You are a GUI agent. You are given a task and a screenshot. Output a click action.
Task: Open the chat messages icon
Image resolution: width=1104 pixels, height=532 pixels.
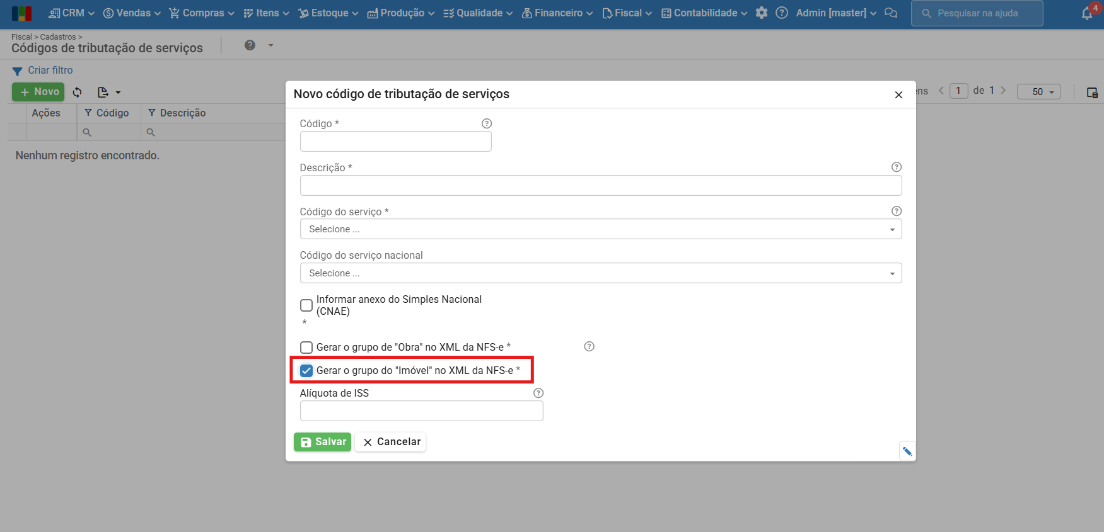coord(891,13)
